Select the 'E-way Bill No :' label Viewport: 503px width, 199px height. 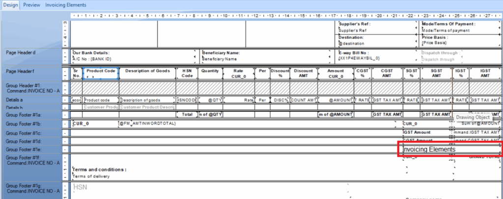(x=354, y=53)
